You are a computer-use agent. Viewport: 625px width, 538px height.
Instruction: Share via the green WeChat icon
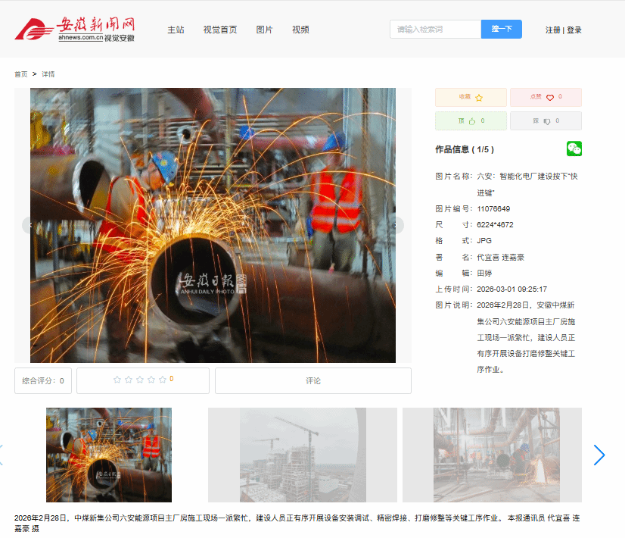click(x=574, y=149)
